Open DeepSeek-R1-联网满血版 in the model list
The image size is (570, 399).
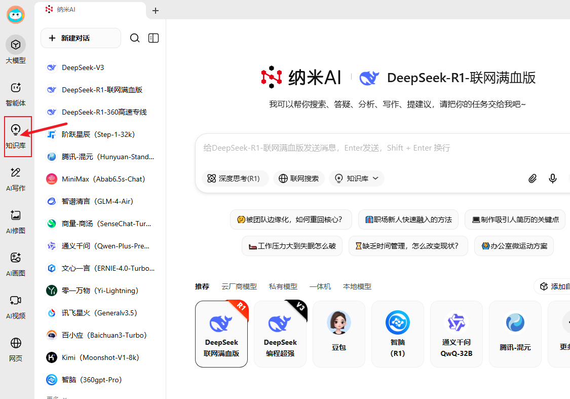pyautogui.click(x=101, y=90)
